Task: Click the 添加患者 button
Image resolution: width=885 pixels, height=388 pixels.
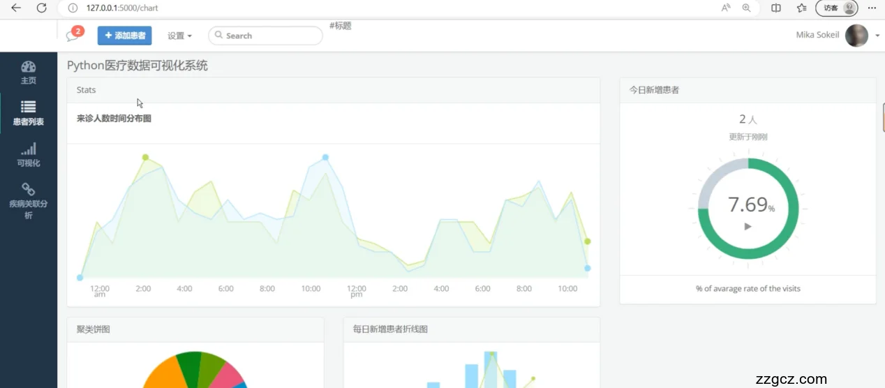Action: tap(124, 36)
